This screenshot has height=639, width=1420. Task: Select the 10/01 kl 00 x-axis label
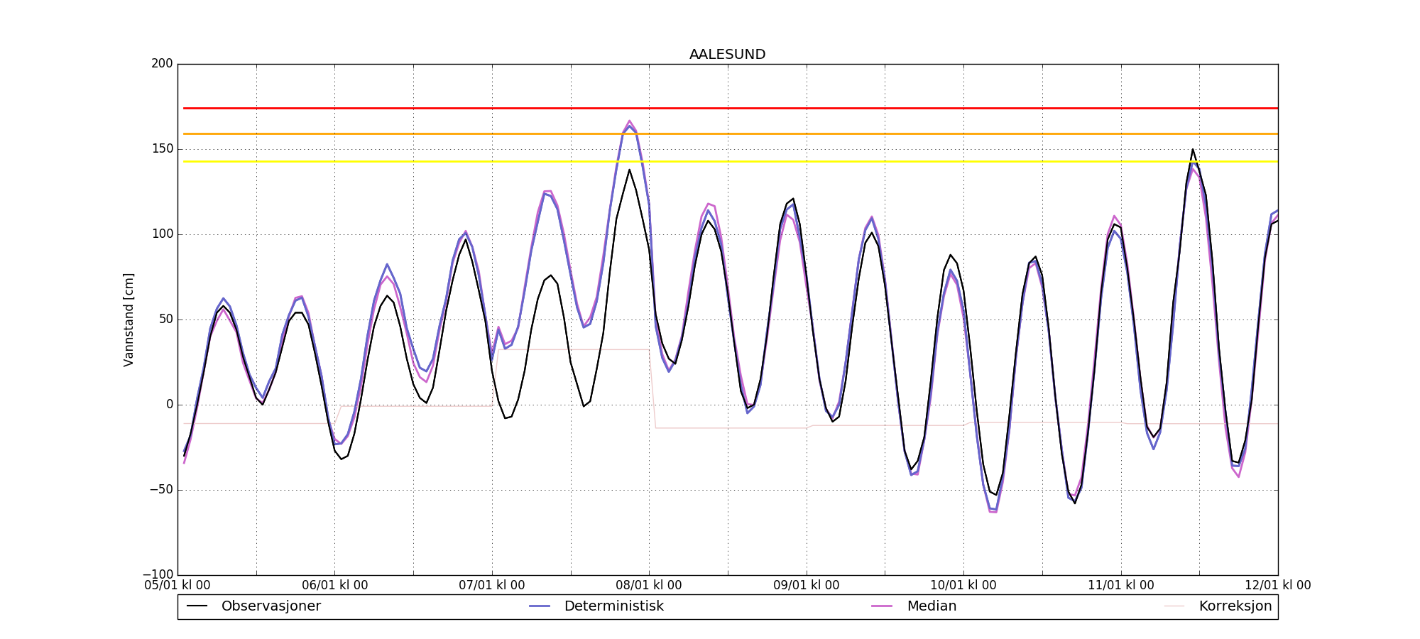pos(963,586)
